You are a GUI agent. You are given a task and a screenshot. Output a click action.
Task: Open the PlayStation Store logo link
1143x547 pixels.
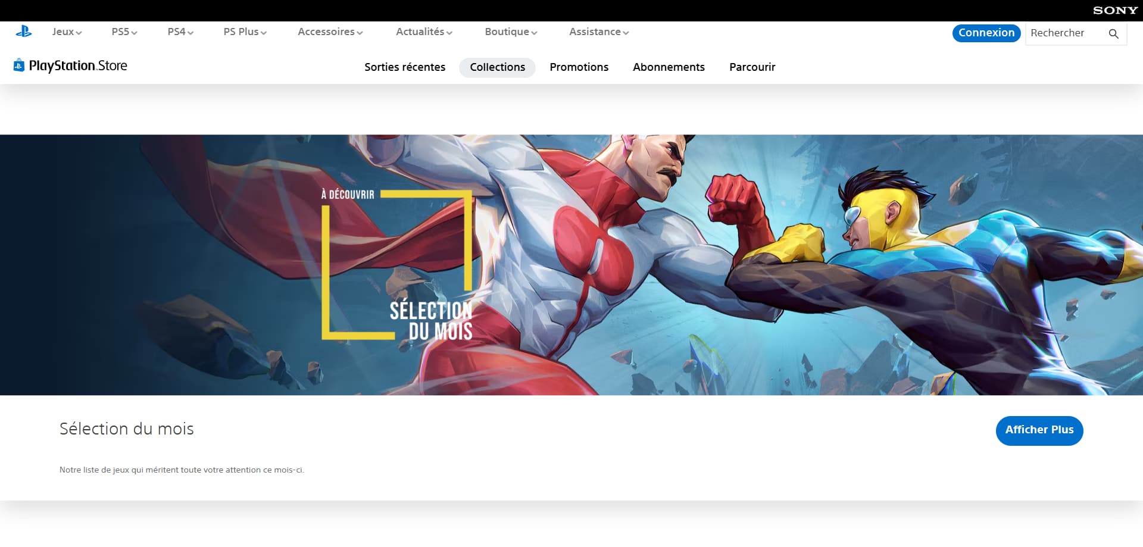(x=70, y=65)
